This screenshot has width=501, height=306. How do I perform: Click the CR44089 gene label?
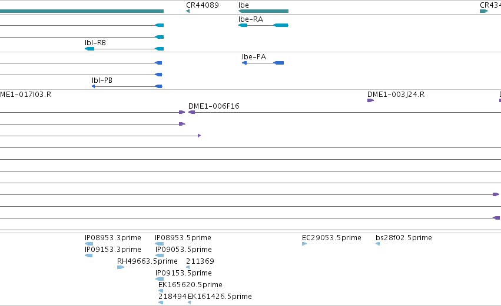[203, 5]
